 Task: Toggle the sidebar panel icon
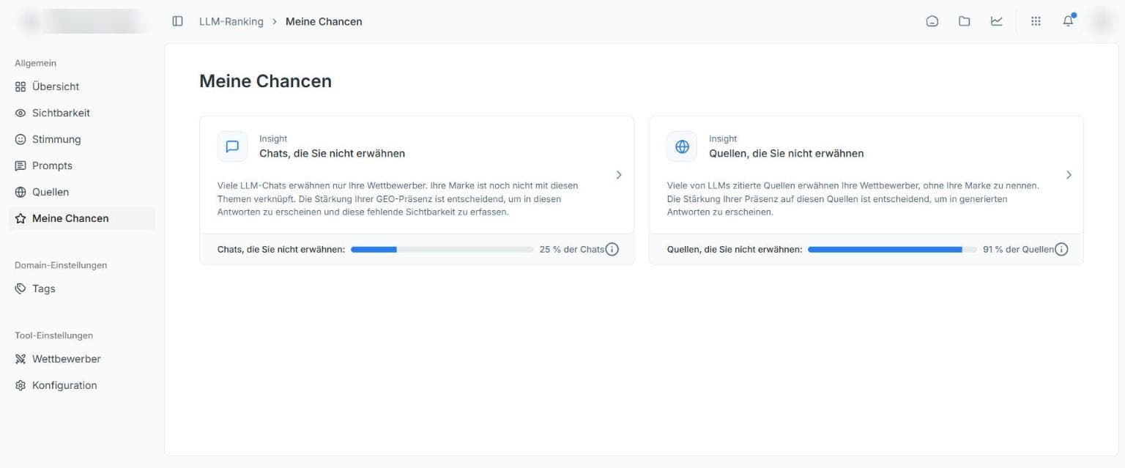tap(177, 21)
